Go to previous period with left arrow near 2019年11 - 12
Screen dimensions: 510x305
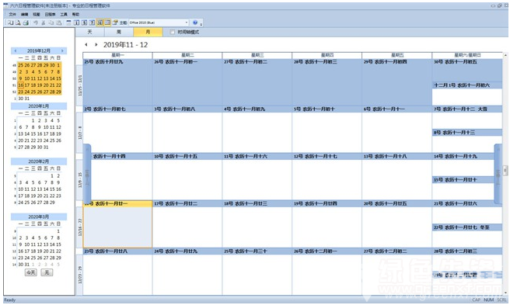pyautogui.click(x=86, y=44)
